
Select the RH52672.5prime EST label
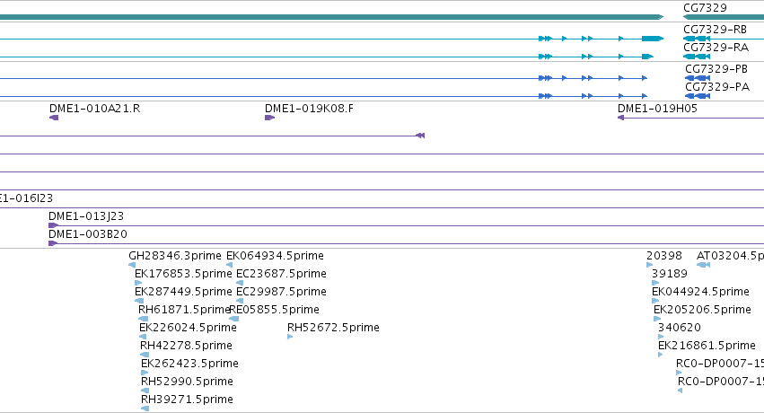333,328
